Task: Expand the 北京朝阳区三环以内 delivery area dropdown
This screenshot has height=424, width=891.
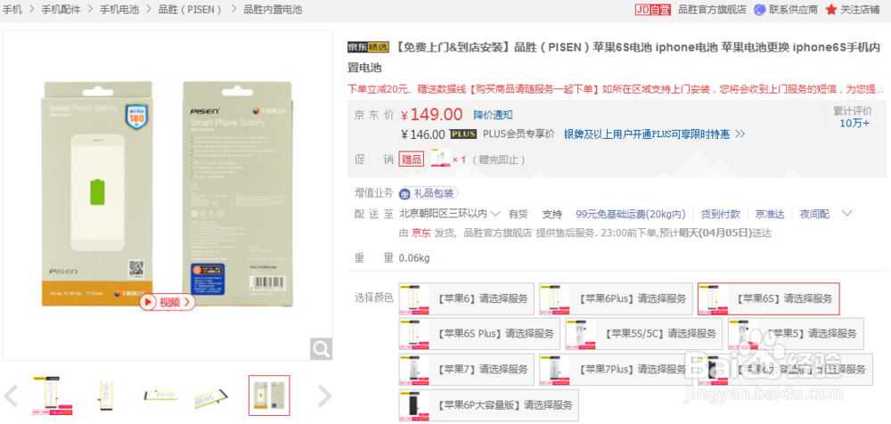Action: coord(449,215)
